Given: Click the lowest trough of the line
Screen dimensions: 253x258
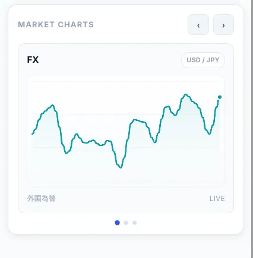Looking at the screenshot, I should pyautogui.click(x=121, y=167).
